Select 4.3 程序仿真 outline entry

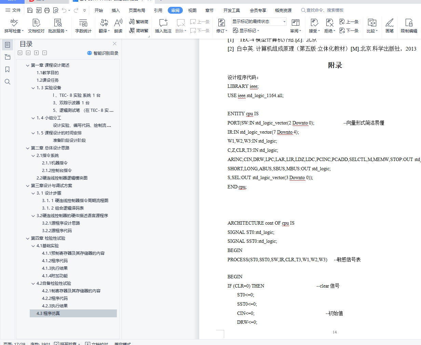tap(73, 314)
